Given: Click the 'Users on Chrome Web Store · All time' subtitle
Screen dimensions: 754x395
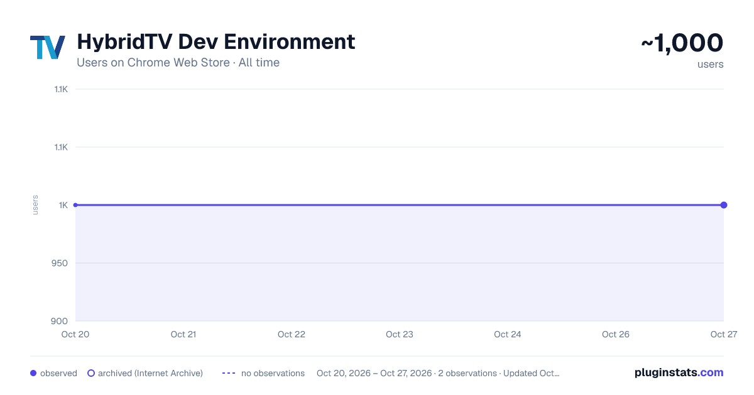Looking at the screenshot, I should [178, 63].
